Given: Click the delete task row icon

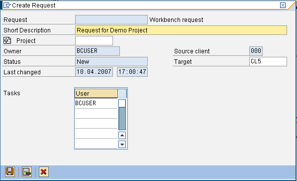Looking at the screenshot, I should pos(27,172).
